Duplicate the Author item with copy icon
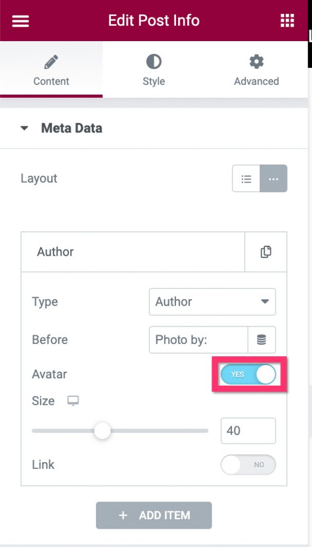The height and width of the screenshot is (547, 312). tap(266, 252)
